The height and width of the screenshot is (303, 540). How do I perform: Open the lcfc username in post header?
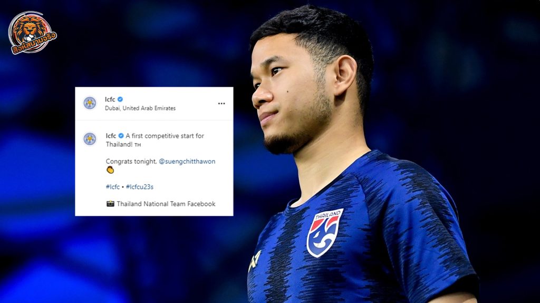(x=110, y=99)
